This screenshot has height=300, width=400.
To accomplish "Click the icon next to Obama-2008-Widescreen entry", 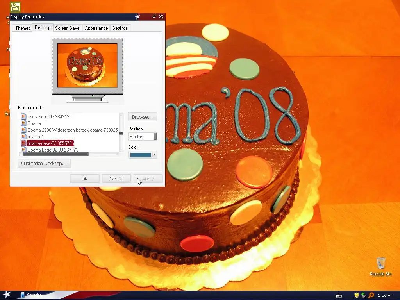I will pos(24,130).
